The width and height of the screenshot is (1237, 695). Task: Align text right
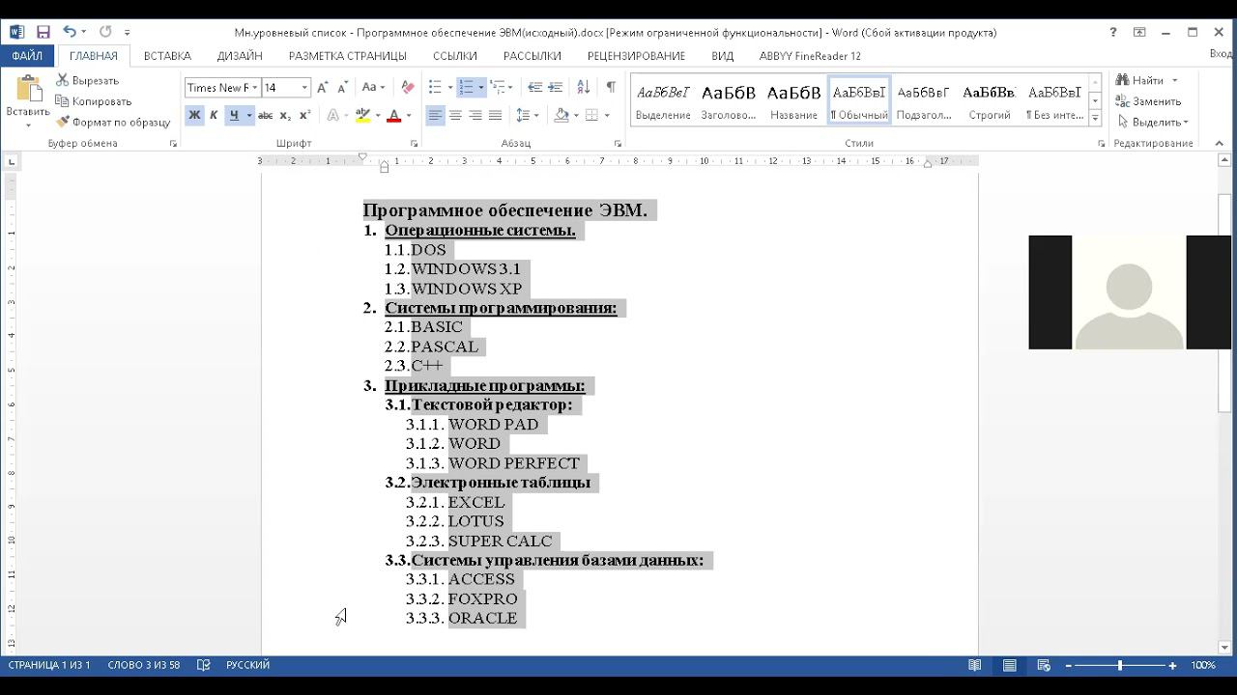coord(475,116)
